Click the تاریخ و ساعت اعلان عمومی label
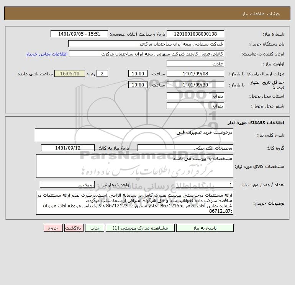Image resolution: width=295 pixels, height=285 pixels. coord(137,34)
